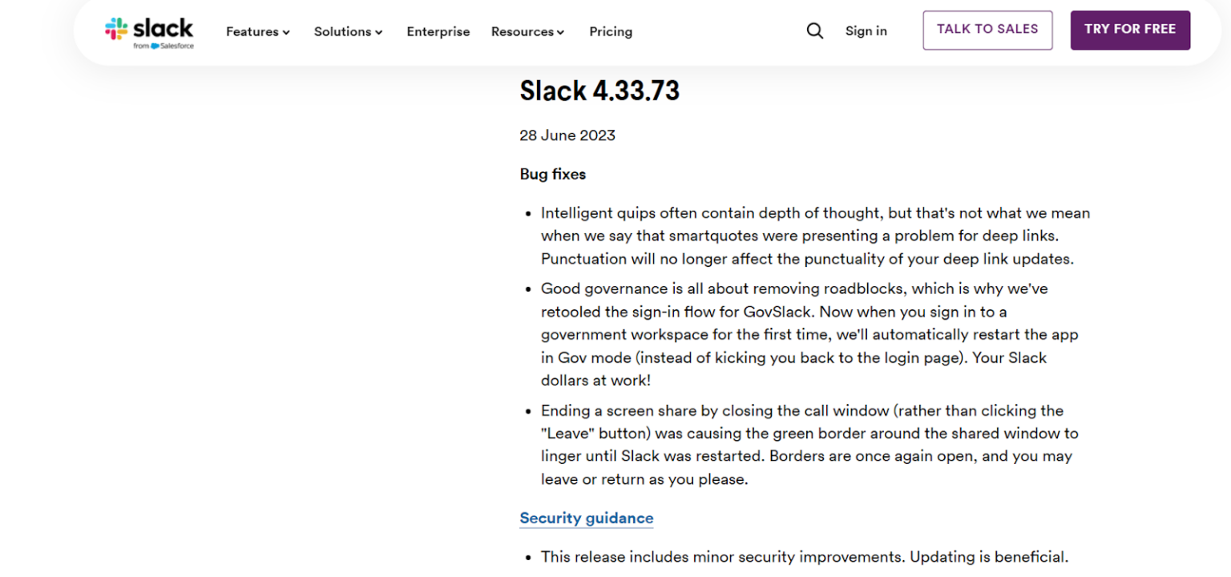Screen dimensions: 1231x577
Task: Click the Bug fixes section heading
Action: tap(552, 174)
